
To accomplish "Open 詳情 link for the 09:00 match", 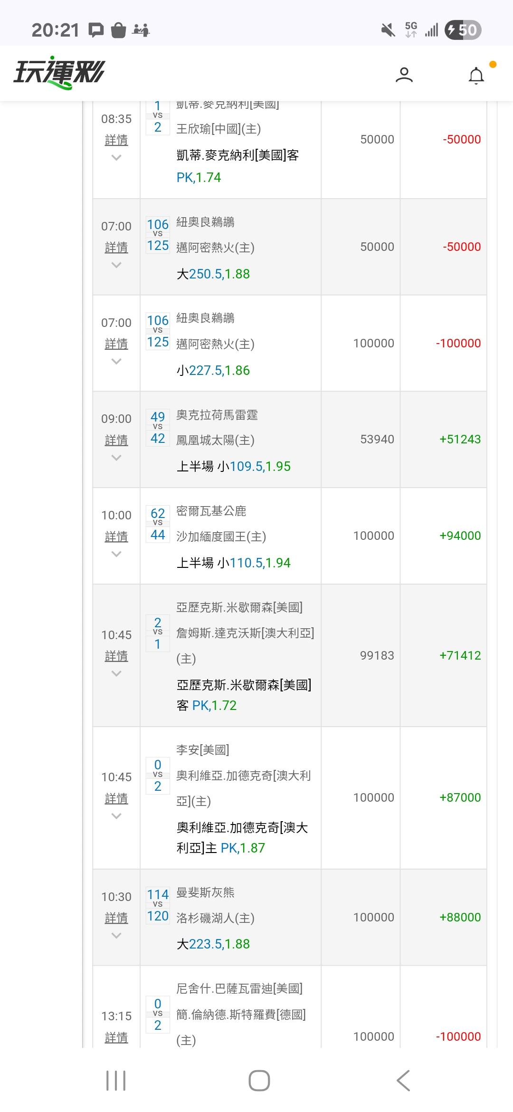I will pyautogui.click(x=116, y=440).
